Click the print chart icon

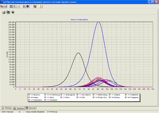click(4, 12)
